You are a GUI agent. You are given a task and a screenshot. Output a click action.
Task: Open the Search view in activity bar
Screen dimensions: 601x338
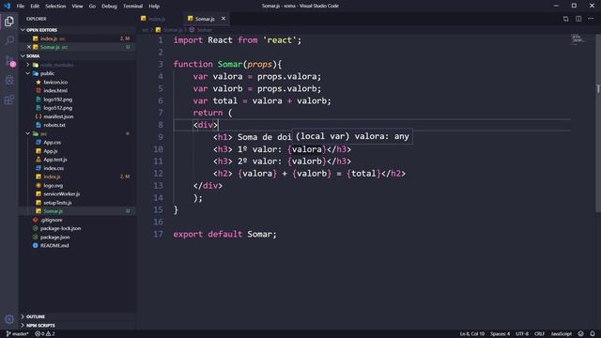pos(9,40)
